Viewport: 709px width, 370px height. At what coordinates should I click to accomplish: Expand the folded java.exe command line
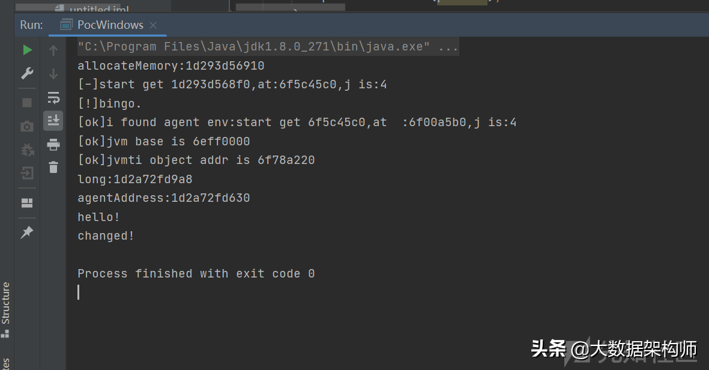coord(448,47)
